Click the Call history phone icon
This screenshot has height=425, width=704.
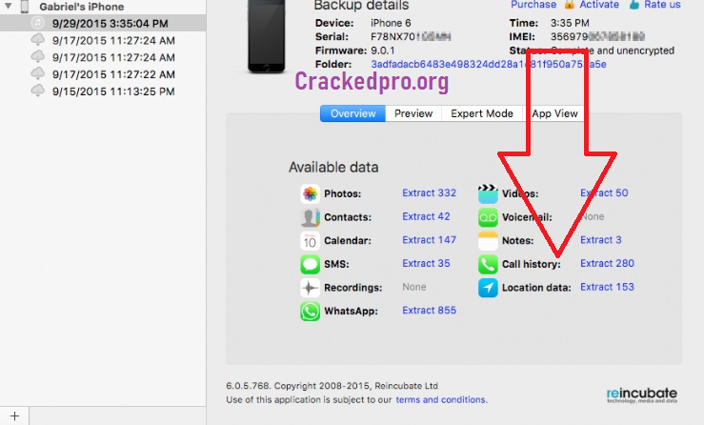488,264
